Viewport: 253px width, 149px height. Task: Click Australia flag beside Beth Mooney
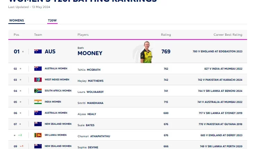[38, 51]
